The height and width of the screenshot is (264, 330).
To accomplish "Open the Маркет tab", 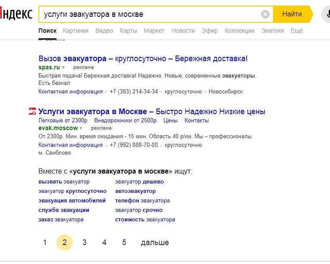I will pyautogui.click(x=154, y=31).
